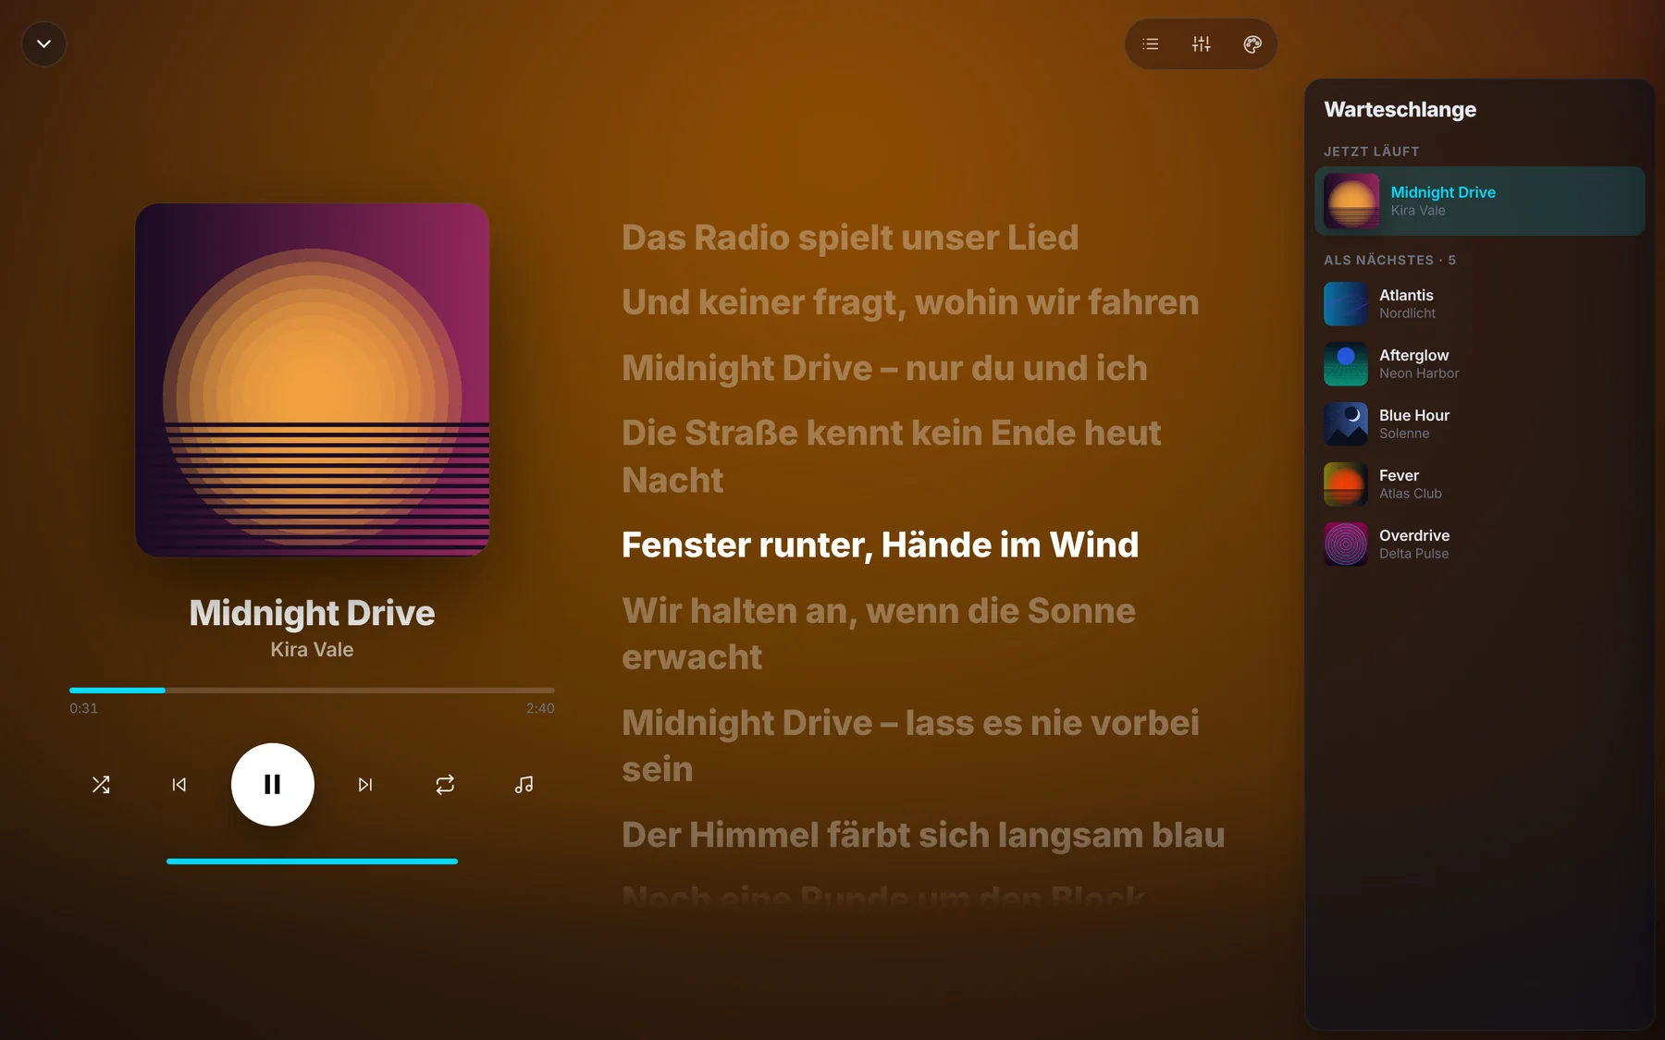Toggle the lyrics music-note icon
This screenshot has width=1665, height=1040.
[524, 785]
